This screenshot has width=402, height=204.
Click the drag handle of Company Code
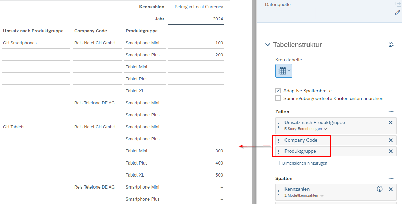click(279, 140)
